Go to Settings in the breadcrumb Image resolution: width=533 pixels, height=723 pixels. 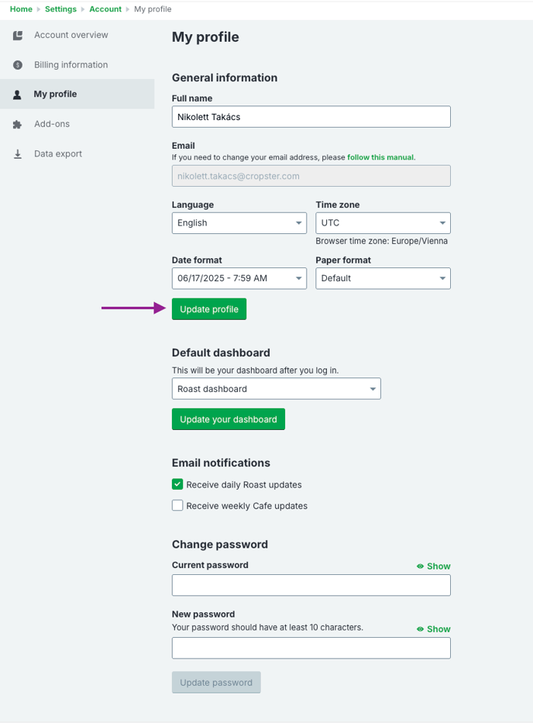tap(61, 9)
